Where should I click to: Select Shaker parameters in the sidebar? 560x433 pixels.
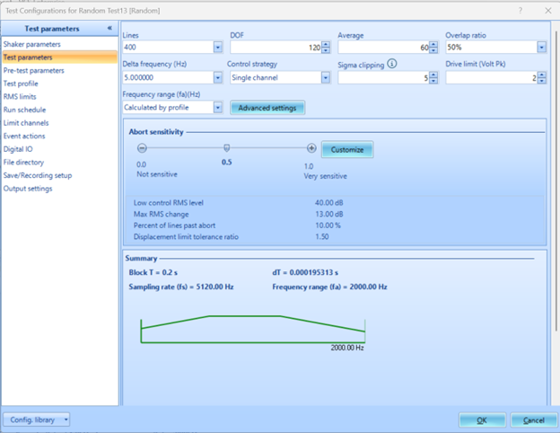pos(32,44)
